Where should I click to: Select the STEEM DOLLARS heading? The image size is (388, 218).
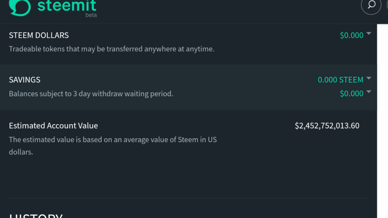click(39, 35)
